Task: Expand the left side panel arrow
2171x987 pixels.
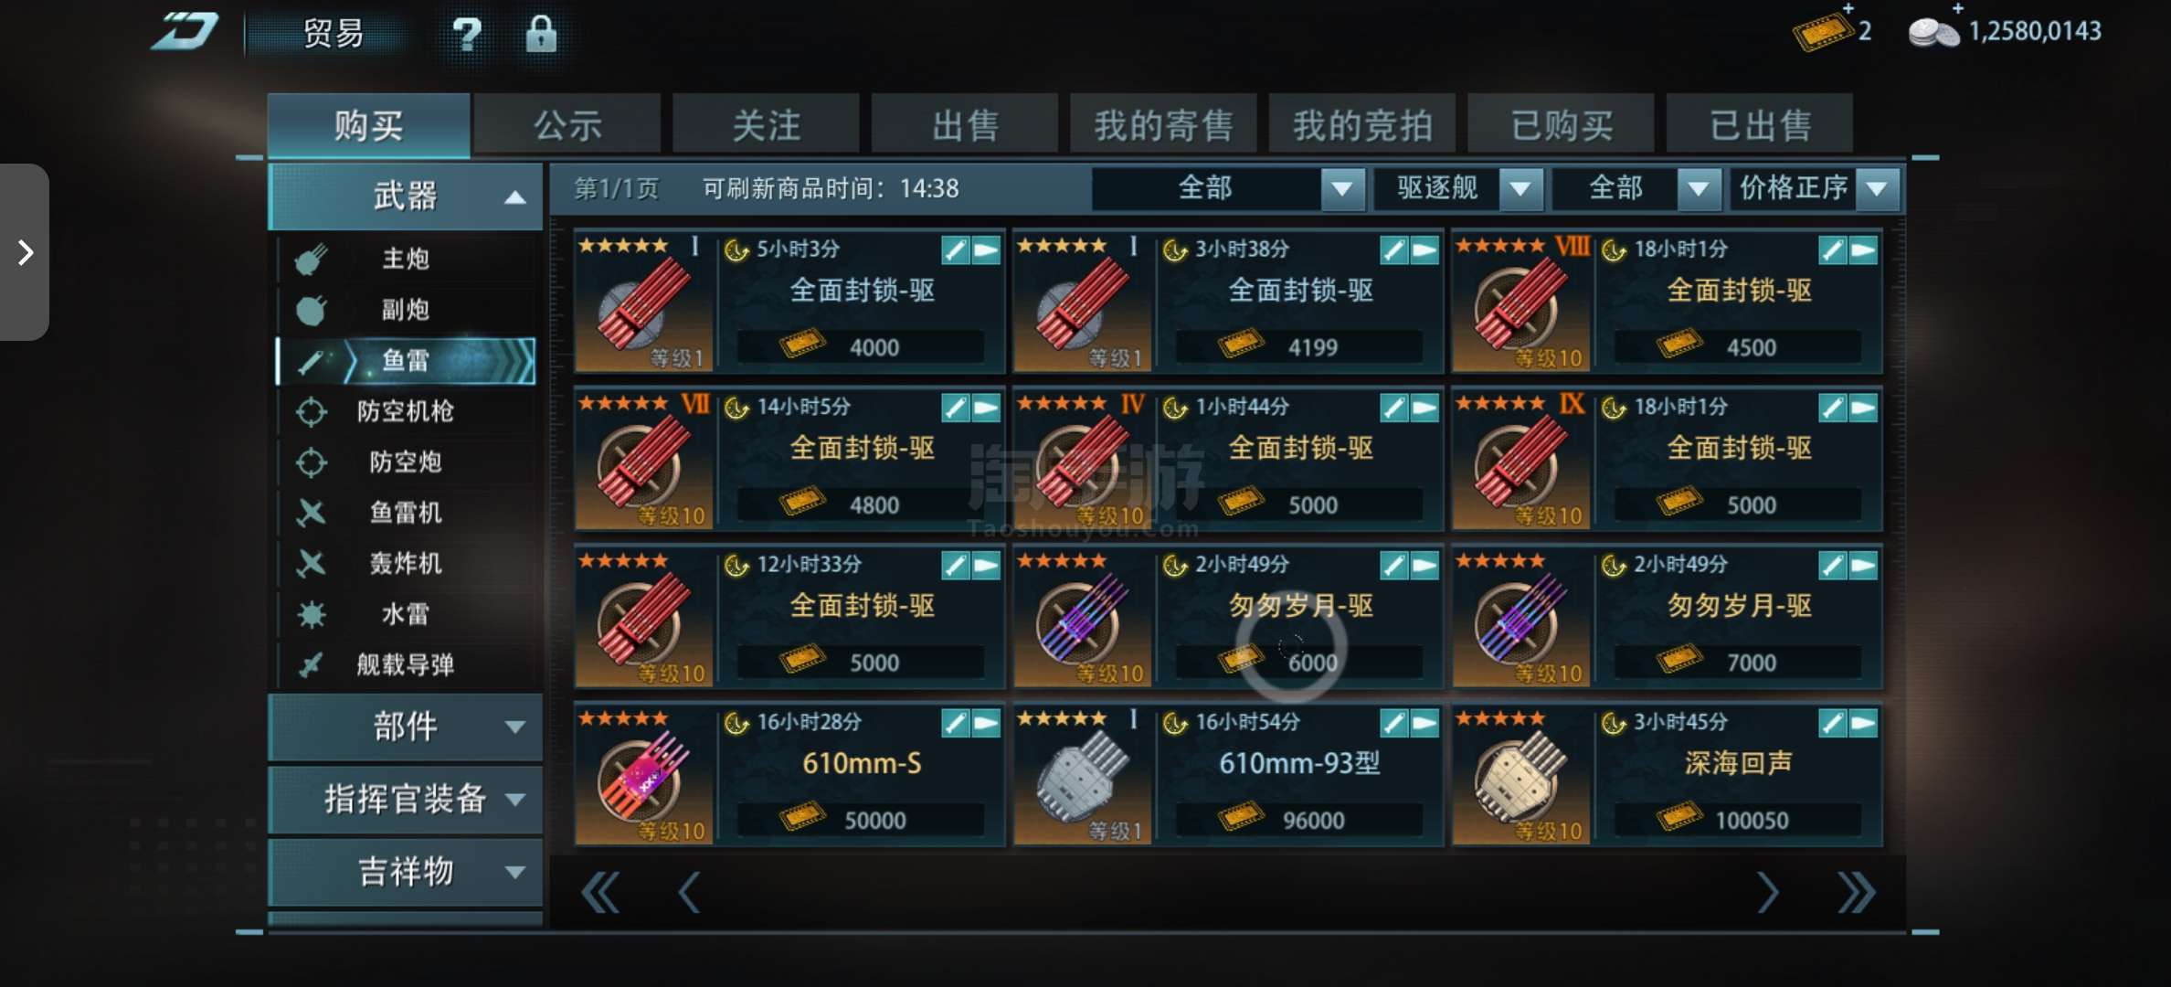Action: [x=25, y=252]
